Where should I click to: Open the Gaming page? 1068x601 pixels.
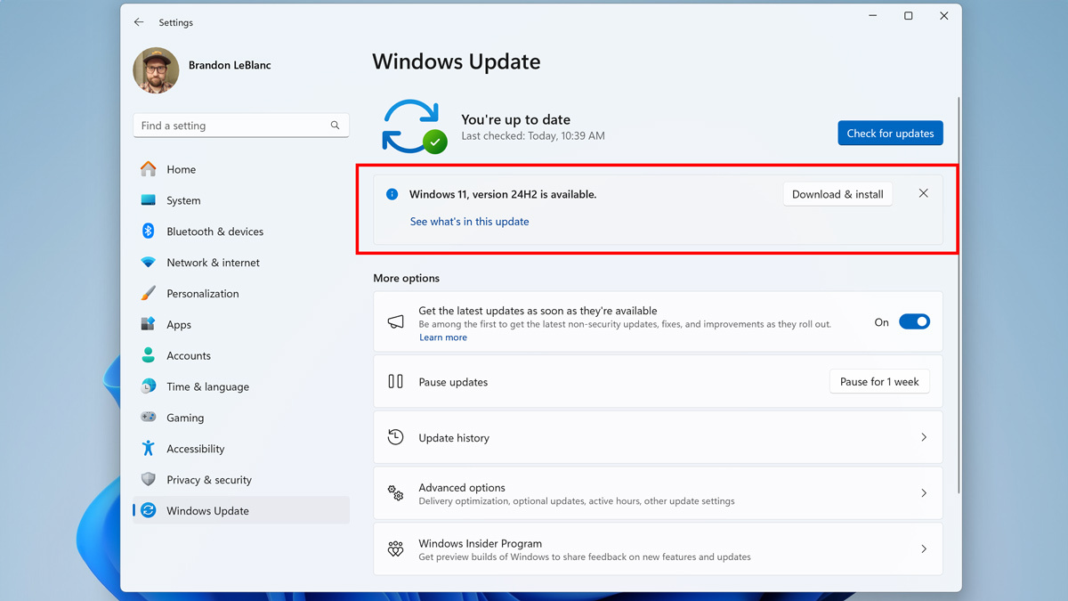[241, 418]
